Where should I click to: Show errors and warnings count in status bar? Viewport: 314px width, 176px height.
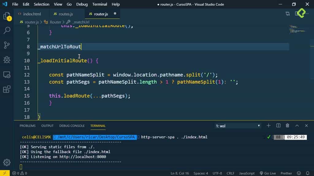(x=20, y=173)
